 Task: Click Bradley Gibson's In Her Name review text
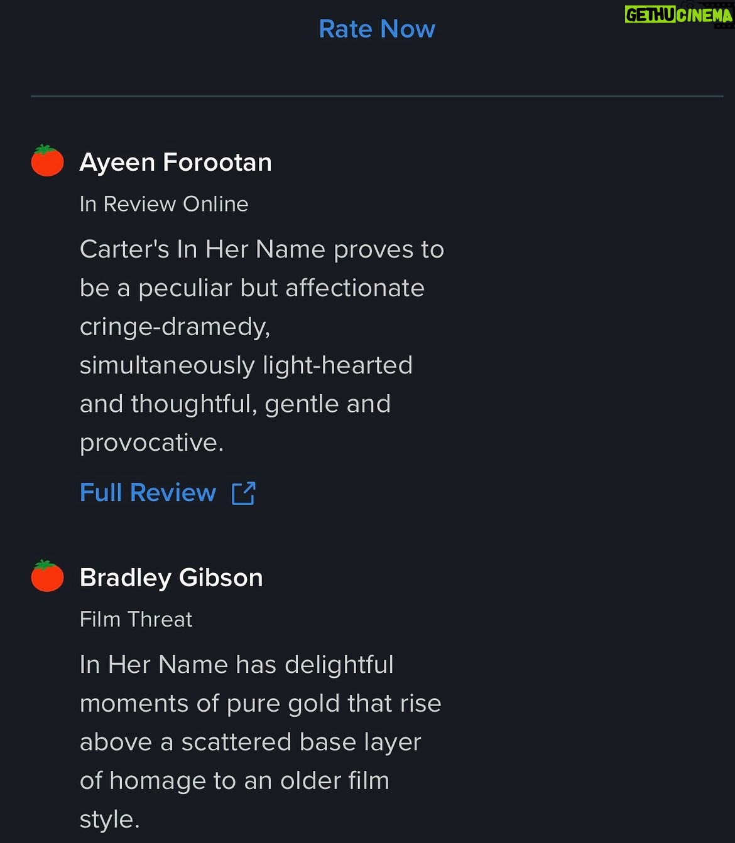tap(261, 742)
